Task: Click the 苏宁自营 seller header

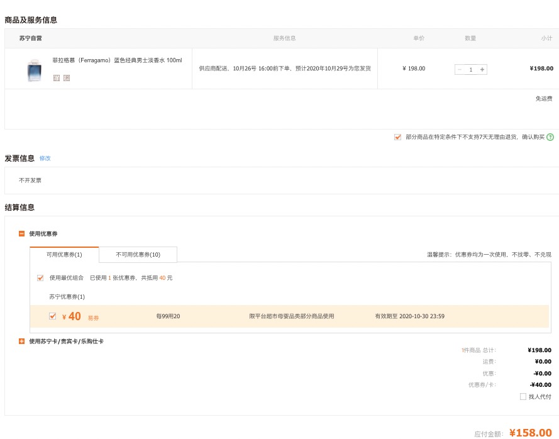Action: (x=31, y=38)
